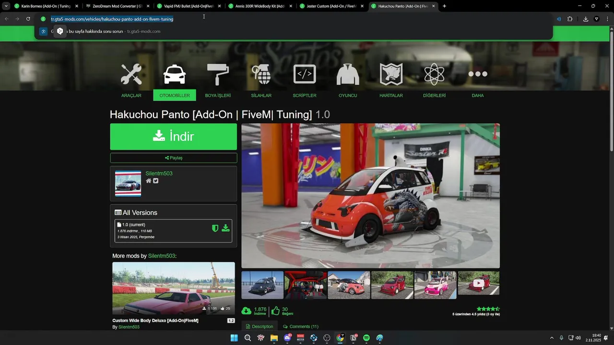This screenshot has height=345, width=614.
Task: Open Silentm503's home page icon
Action: click(149, 181)
